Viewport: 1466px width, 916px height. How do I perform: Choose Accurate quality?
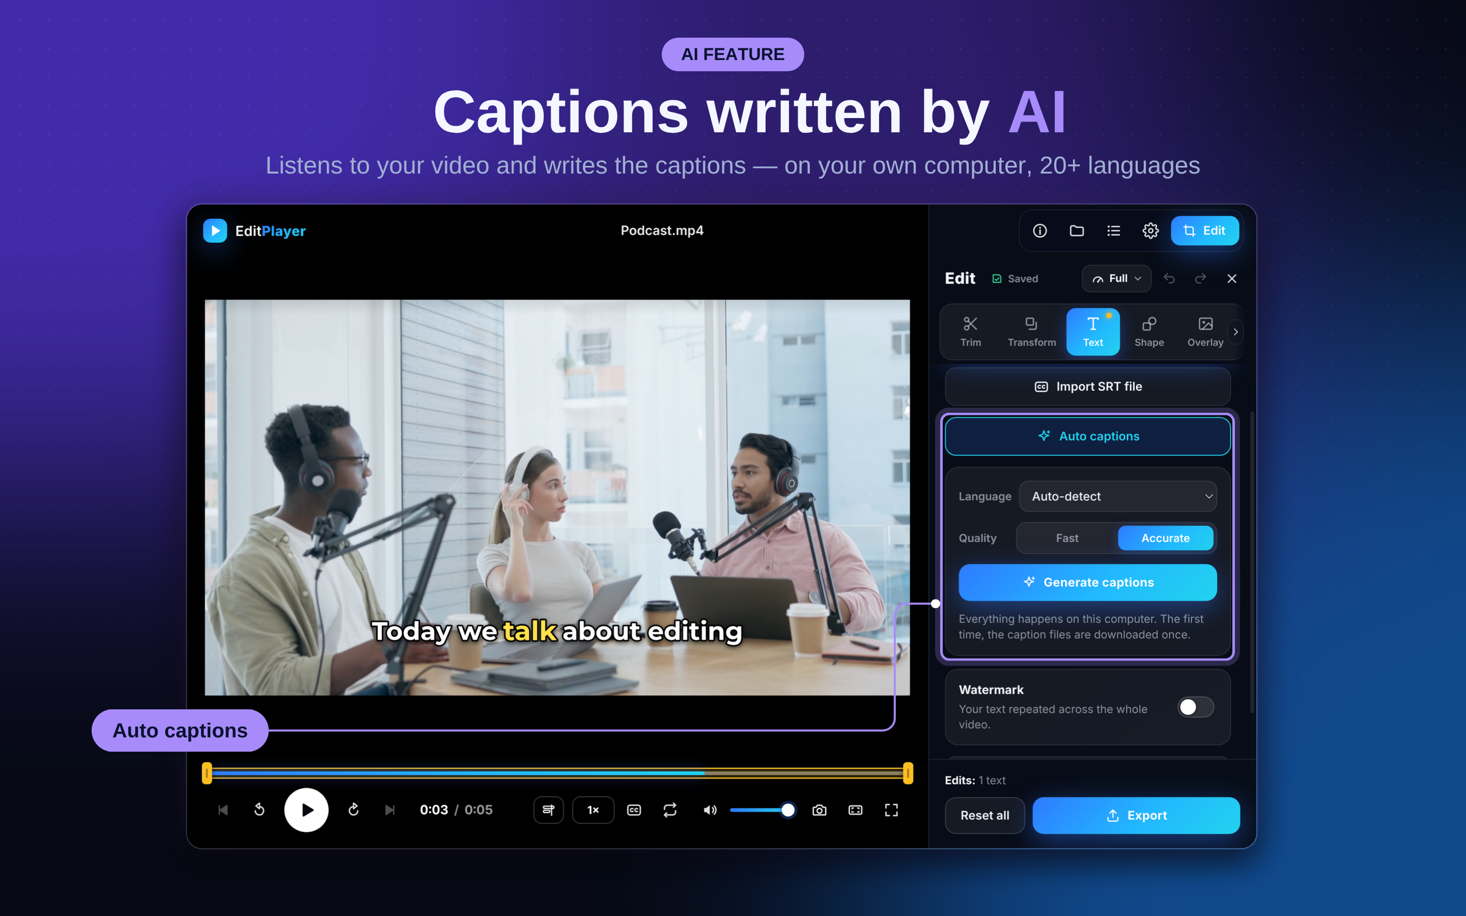[x=1166, y=538]
